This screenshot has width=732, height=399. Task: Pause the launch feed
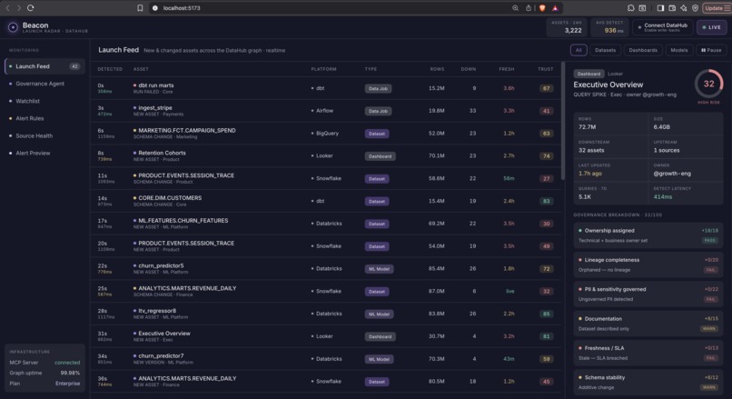[711, 50]
